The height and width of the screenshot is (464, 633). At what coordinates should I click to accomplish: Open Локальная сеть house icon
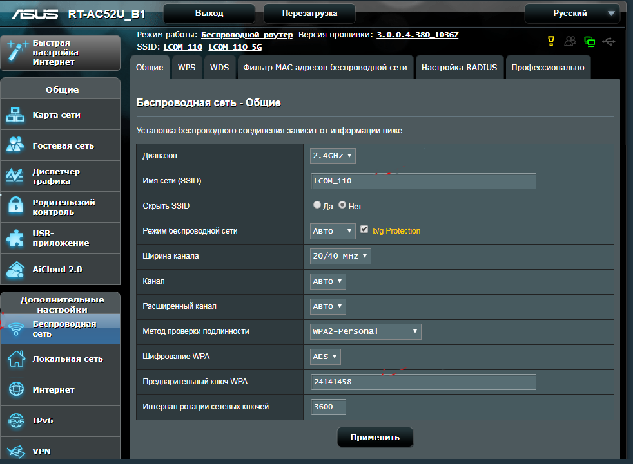[x=16, y=359]
